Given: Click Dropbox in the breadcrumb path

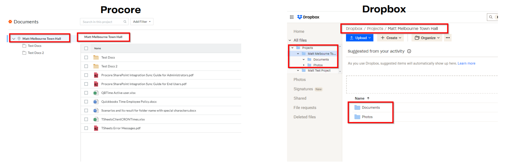Looking at the screenshot, I should coord(354,29).
